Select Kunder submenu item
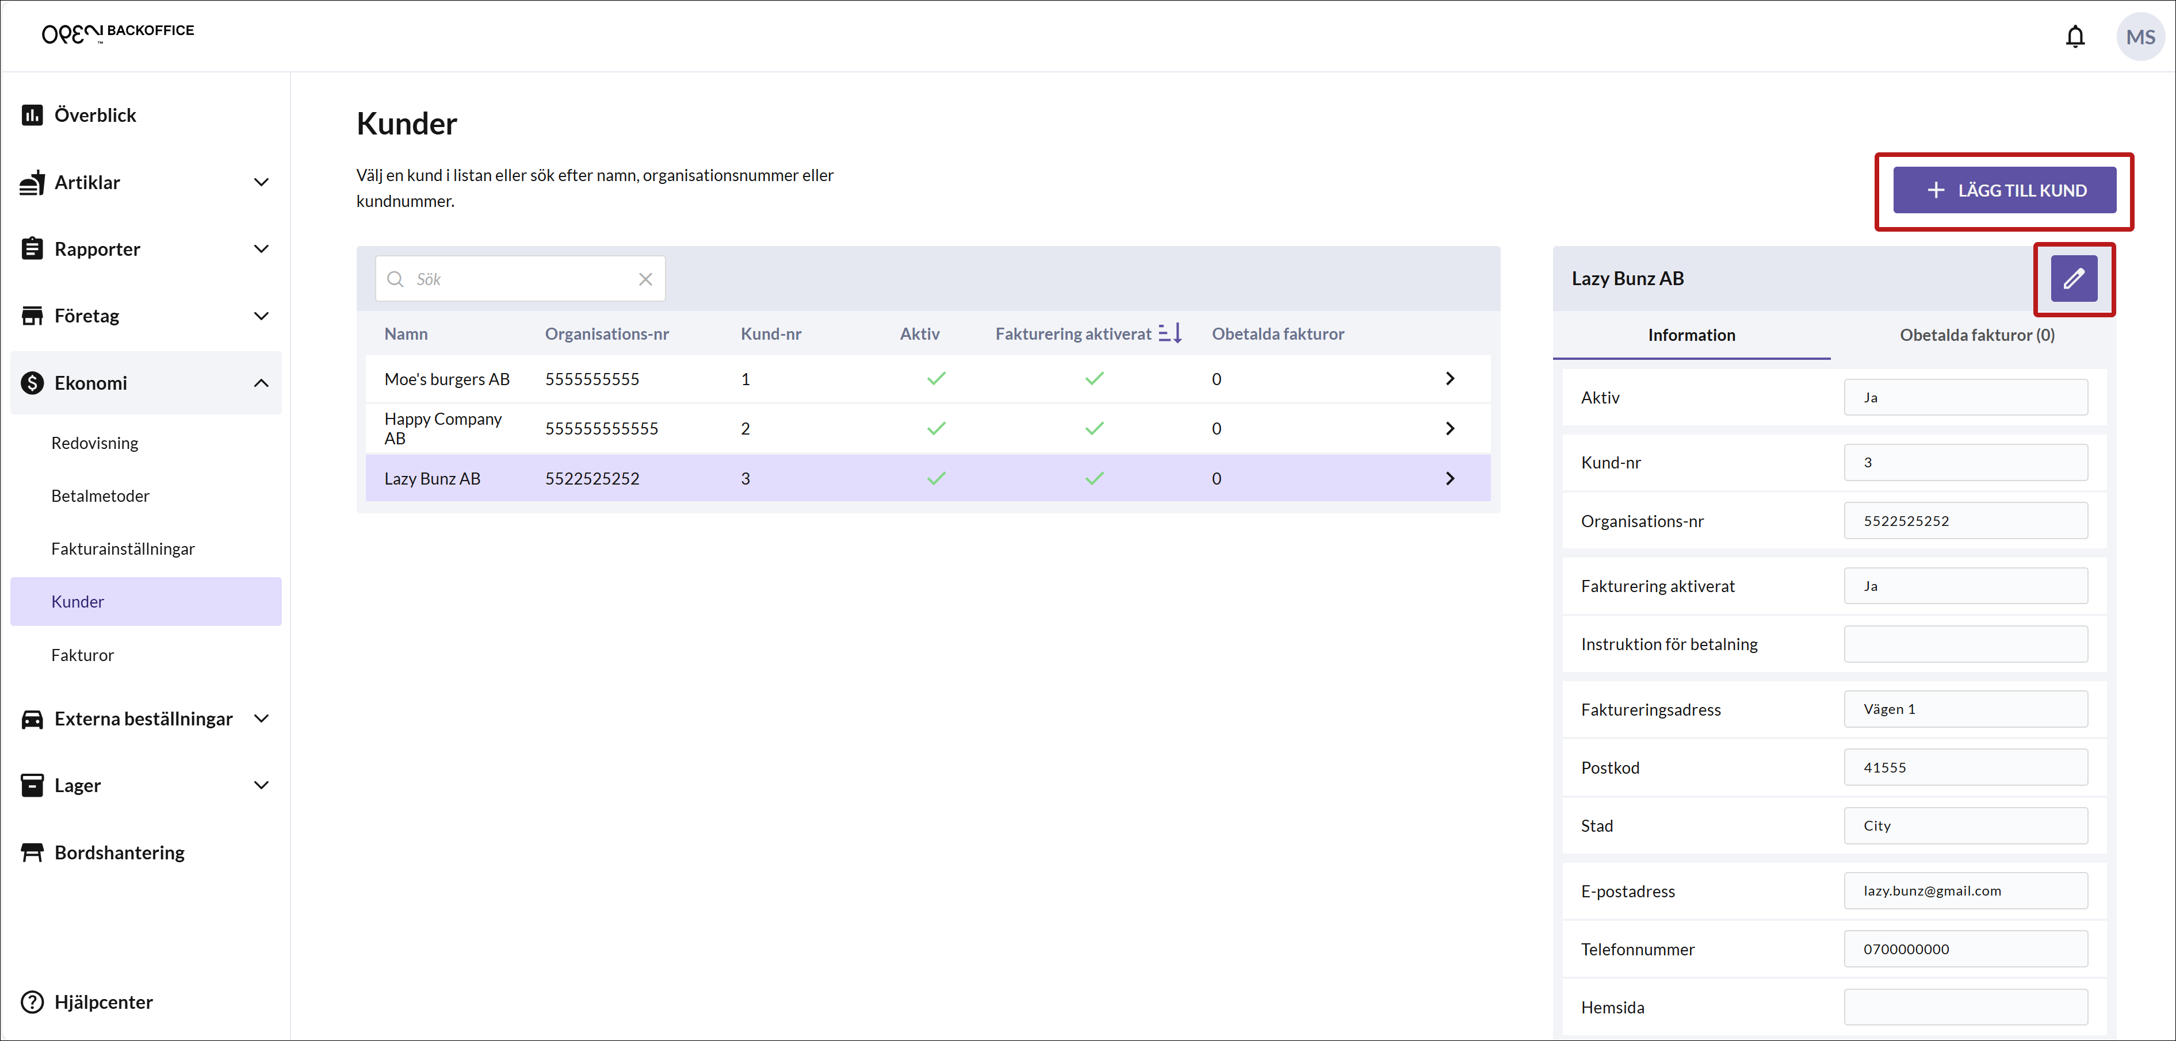Screen dimensions: 2176x1041 coord(146,602)
